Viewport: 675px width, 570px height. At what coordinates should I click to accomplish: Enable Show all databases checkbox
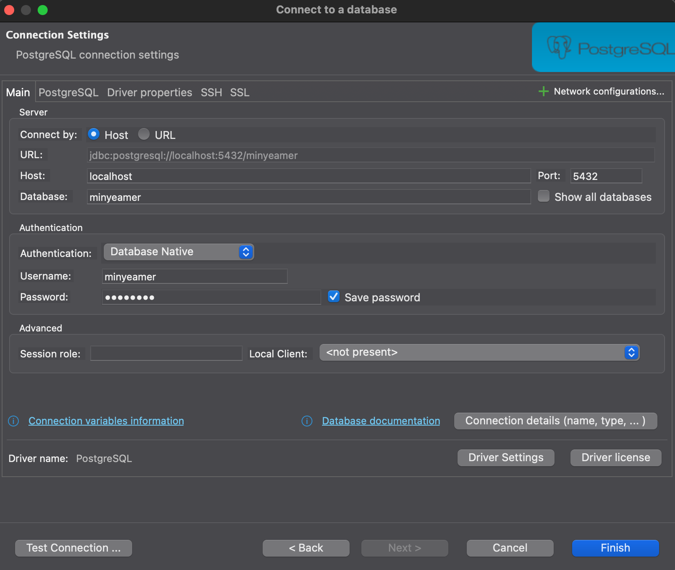pyautogui.click(x=544, y=196)
